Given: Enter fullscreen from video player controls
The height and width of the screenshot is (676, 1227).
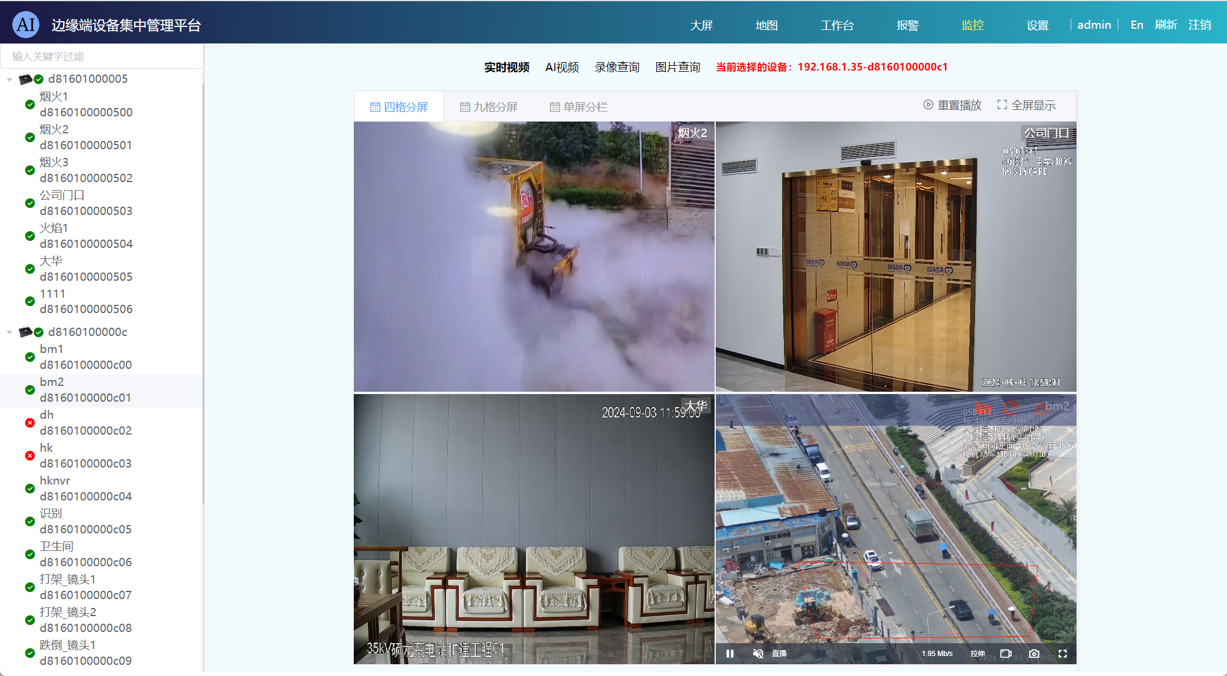Looking at the screenshot, I should click(1062, 654).
